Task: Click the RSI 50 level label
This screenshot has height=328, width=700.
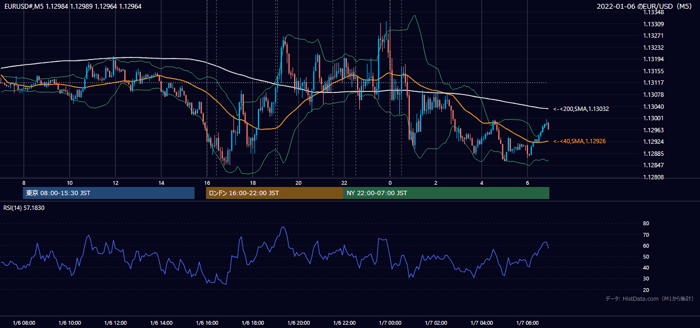Action: 646,256
